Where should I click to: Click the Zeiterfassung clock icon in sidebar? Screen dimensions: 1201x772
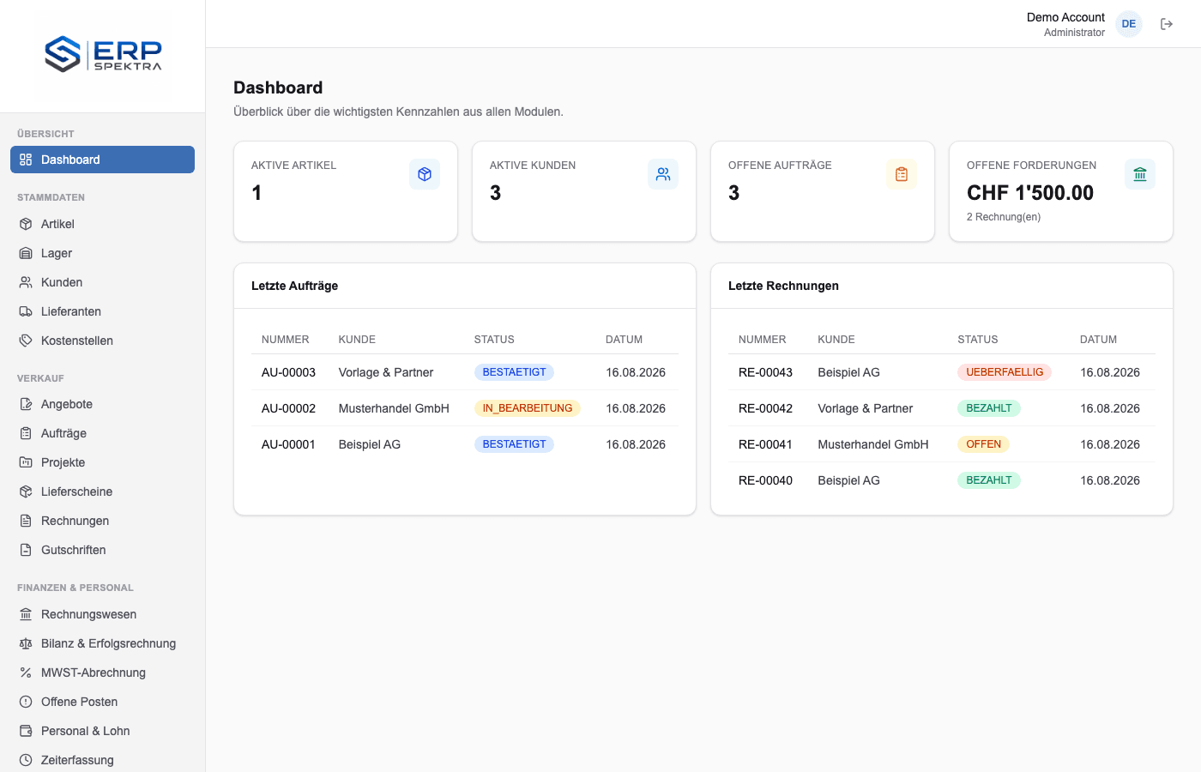click(26, 760)
